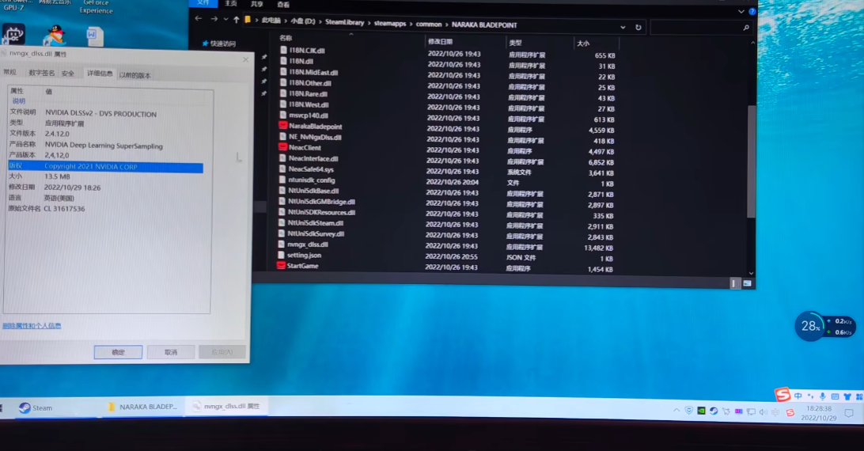Open NVIDIA tray icon
864x451 pixels.
click(701, 411)
